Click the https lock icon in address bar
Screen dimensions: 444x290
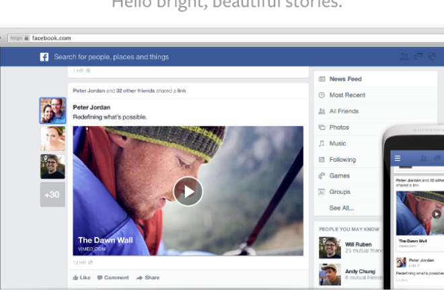coord(26,38)
